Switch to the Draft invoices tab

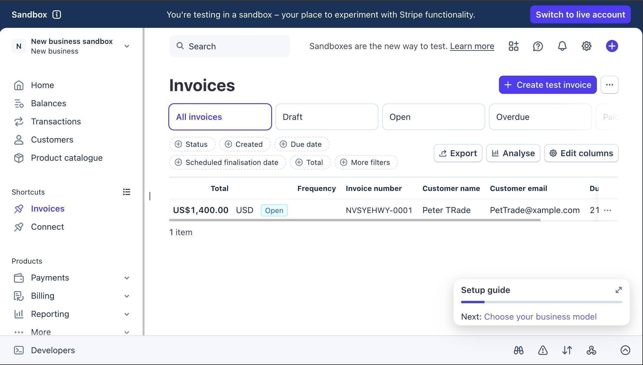[326, 117]
